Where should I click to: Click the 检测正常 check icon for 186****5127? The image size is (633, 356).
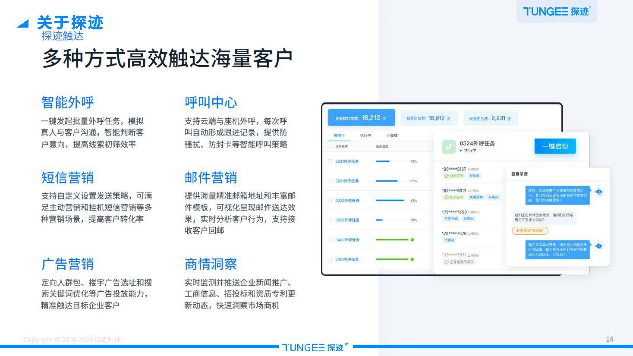(446, 176)
